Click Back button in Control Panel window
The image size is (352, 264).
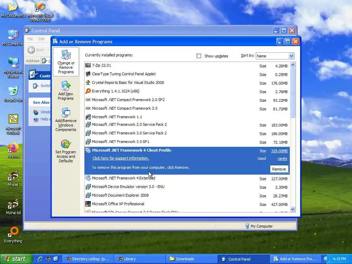[36, 50]
